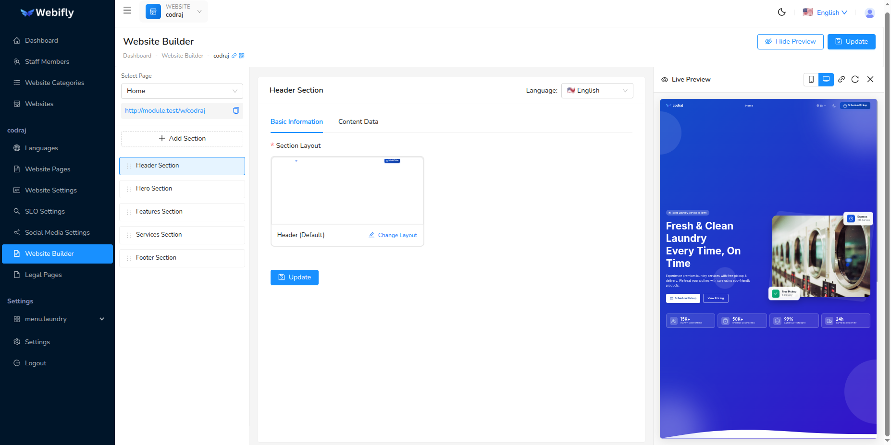
Task: Open the preview link icon
Action: pyautogui.click(x=841, y=79)
